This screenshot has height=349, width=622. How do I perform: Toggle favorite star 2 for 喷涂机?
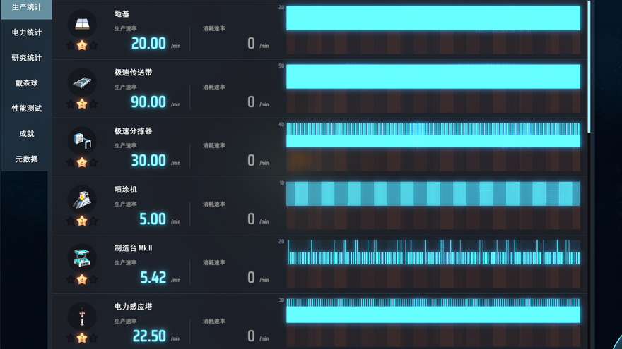(x=82, y=221)
